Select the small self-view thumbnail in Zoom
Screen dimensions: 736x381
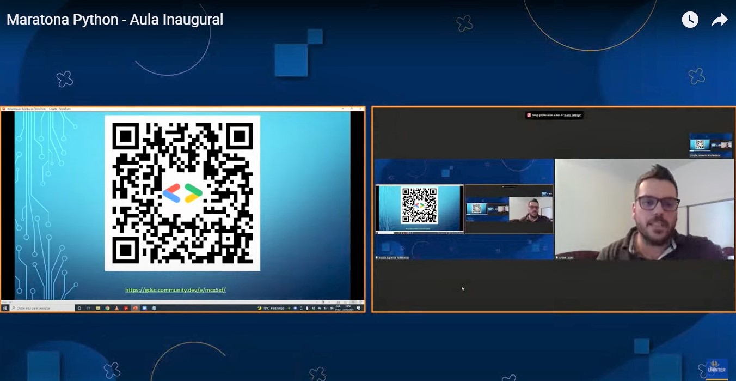(x=710, y=144)
